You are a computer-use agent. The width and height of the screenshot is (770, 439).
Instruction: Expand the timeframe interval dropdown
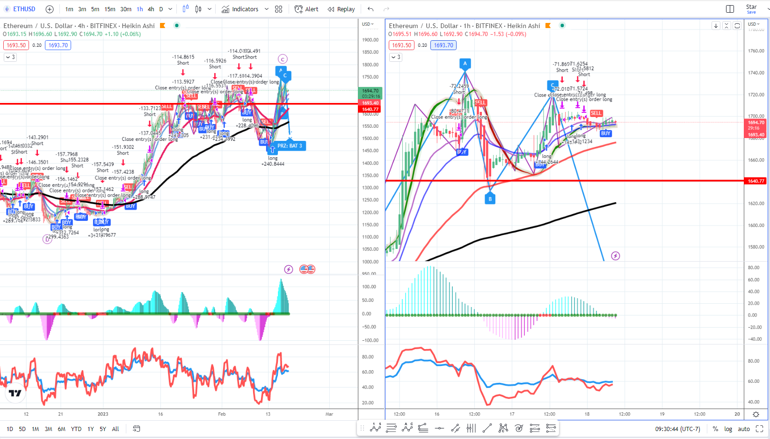(170, 9)
